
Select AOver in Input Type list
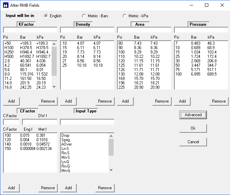[84, 144]
